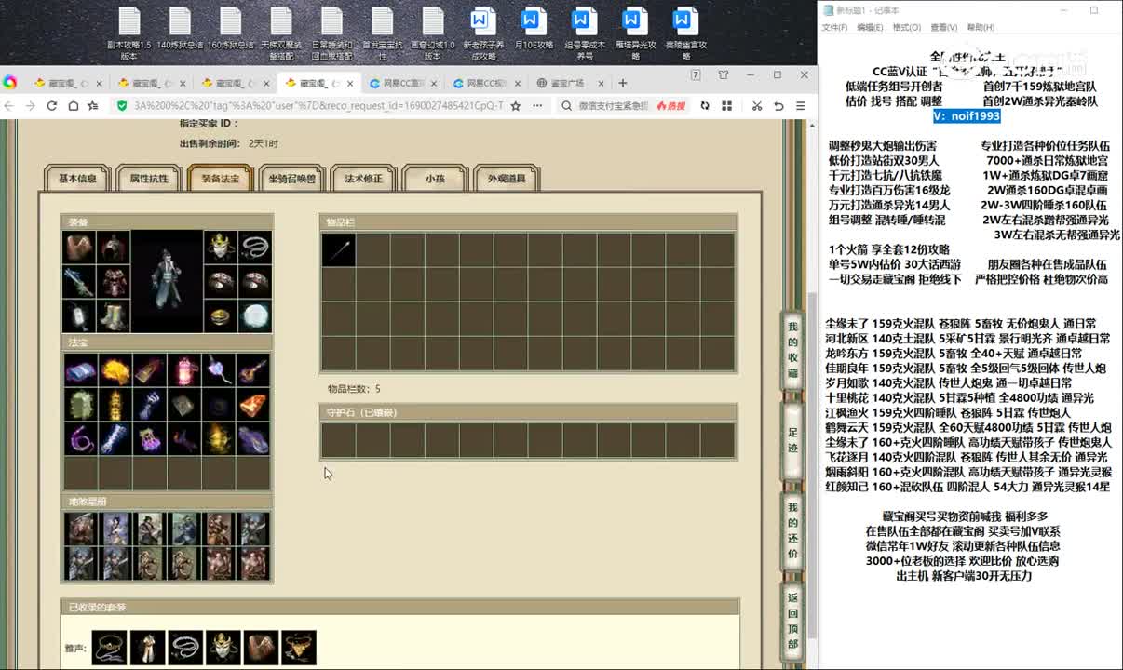Open the 属性抗性 tab
This screenshot has width=1123, height=670.
pyautogui.click(x=149, y=179)
